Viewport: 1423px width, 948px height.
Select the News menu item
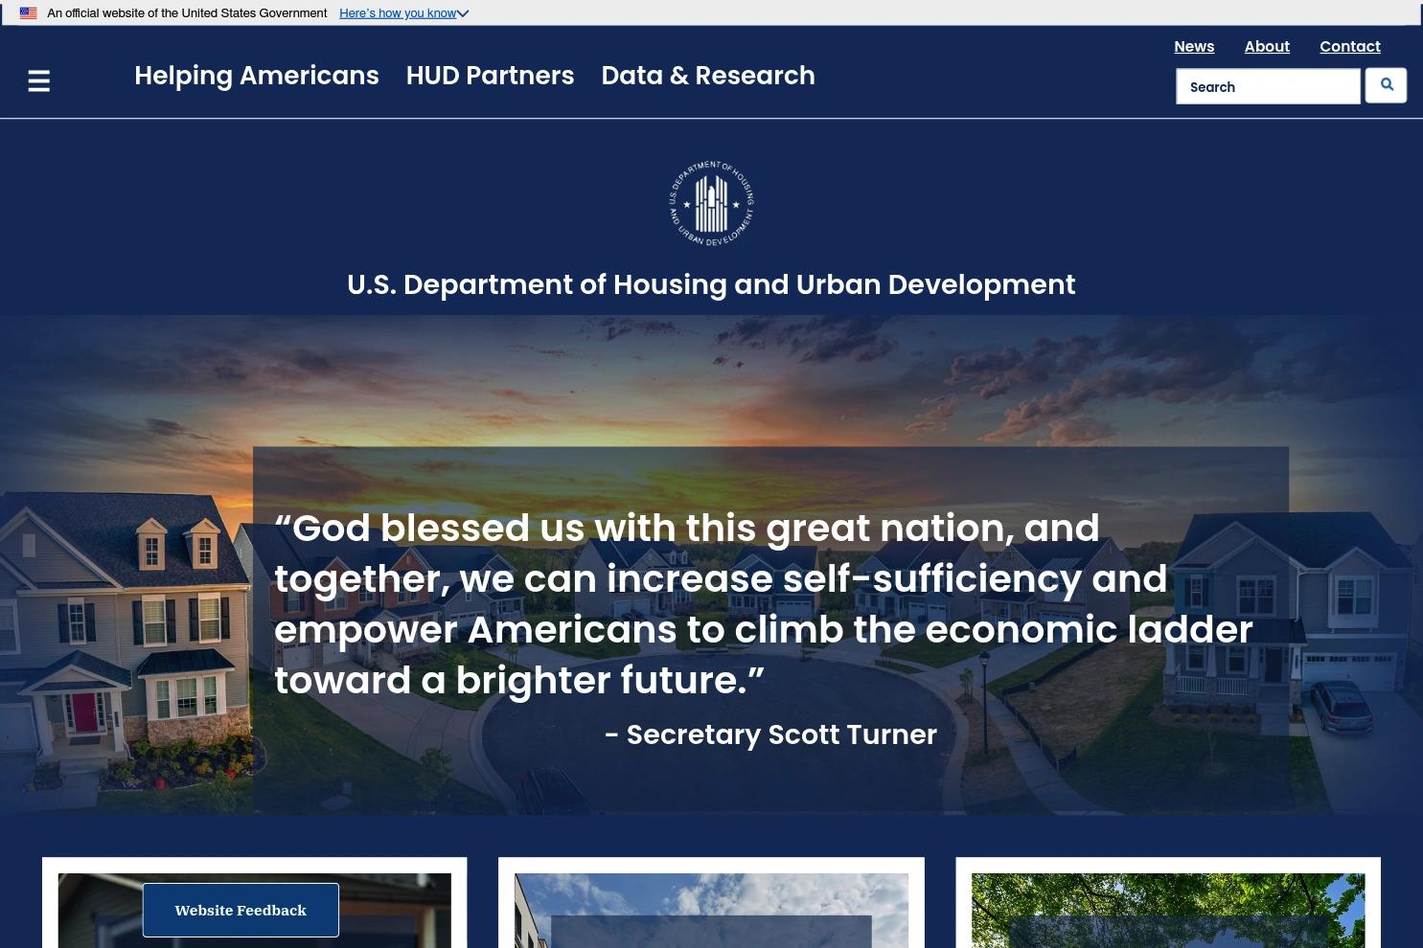(x=1194, y=46)
